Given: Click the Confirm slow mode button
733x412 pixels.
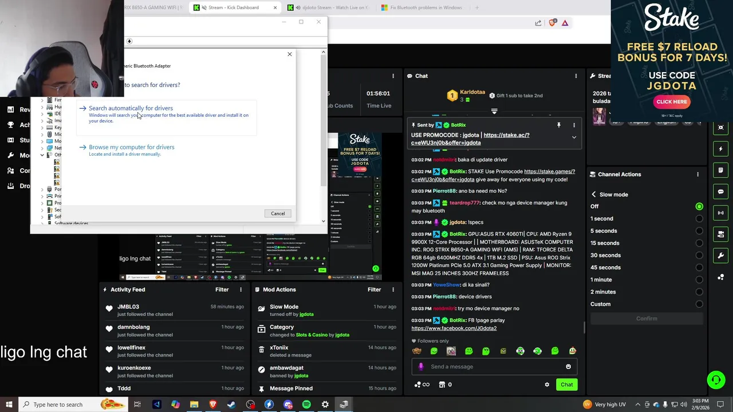Looking at the screenshot, I should (647, 319).
